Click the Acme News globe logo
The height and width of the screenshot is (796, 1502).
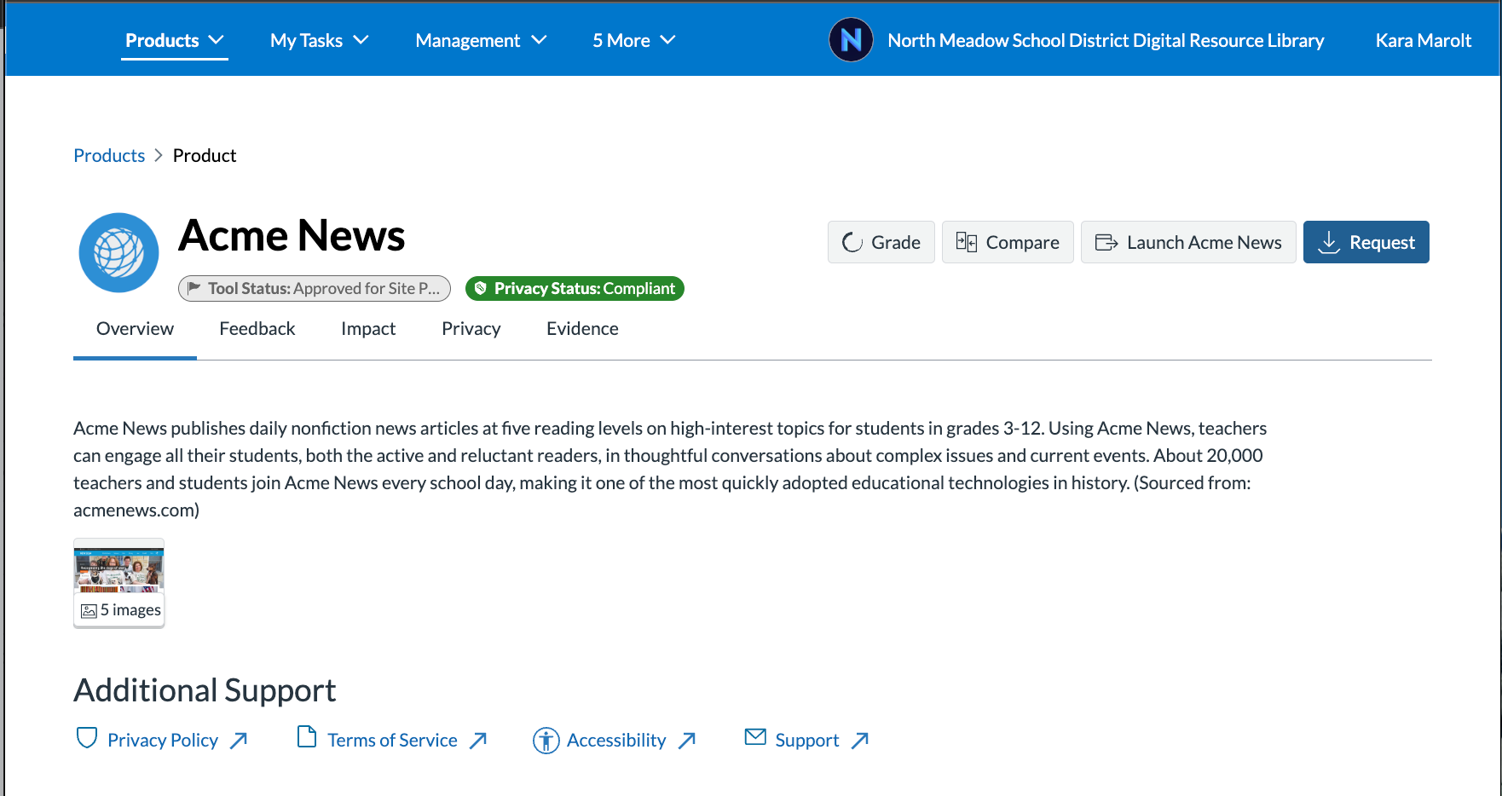coord(118,252)
